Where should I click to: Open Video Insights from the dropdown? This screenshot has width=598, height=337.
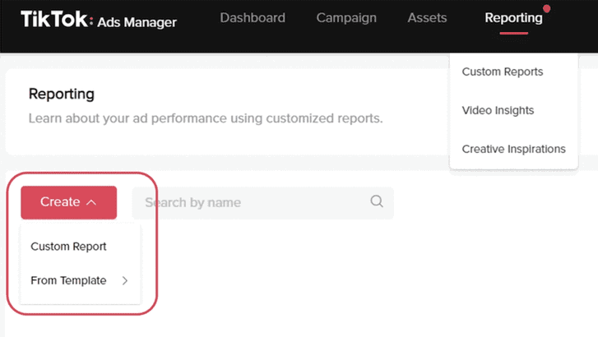point(498,110)
